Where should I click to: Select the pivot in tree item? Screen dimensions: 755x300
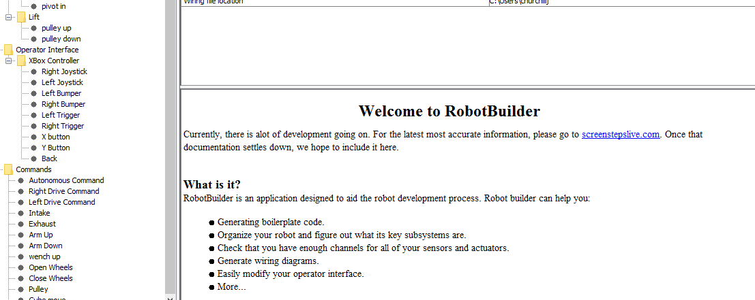(53, 6)
